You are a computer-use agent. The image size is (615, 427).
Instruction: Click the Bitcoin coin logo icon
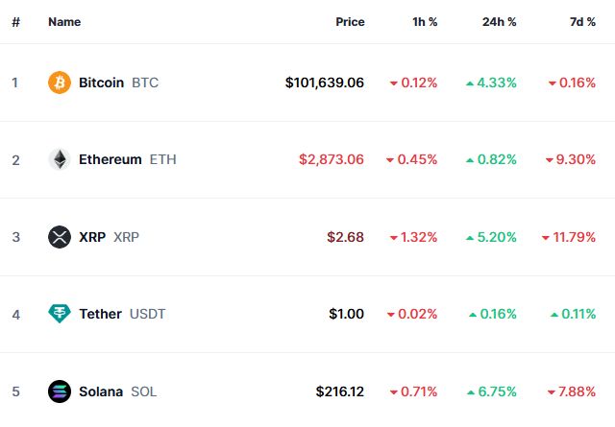60,83
